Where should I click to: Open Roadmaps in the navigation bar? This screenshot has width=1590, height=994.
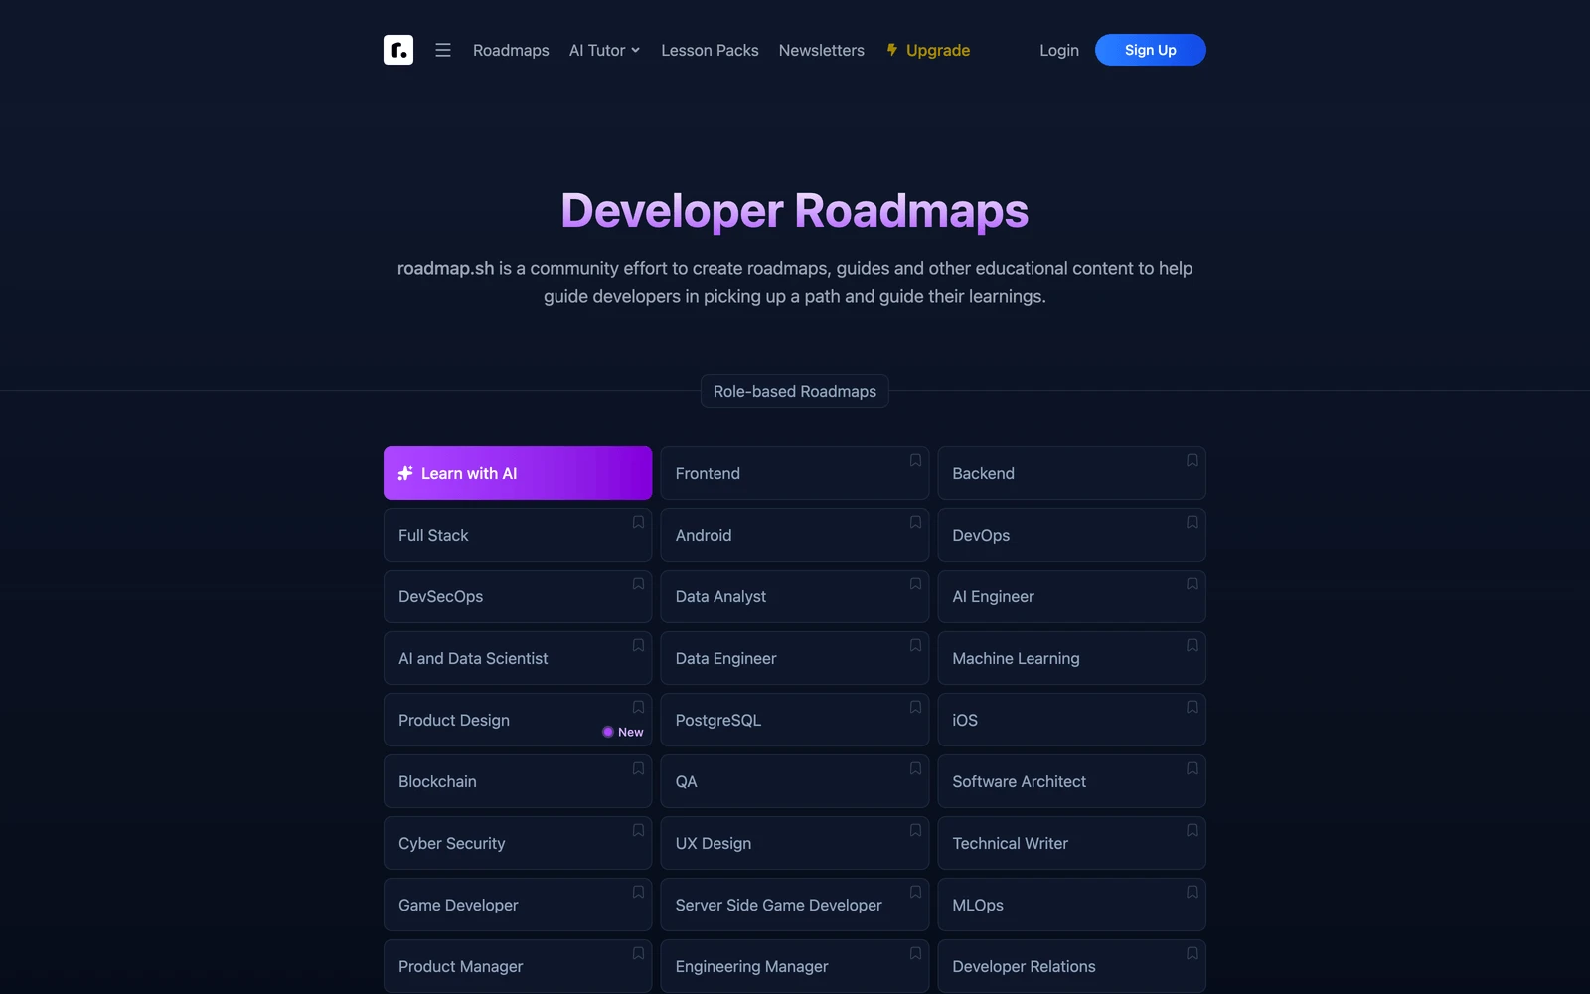[x=511, y=50]
